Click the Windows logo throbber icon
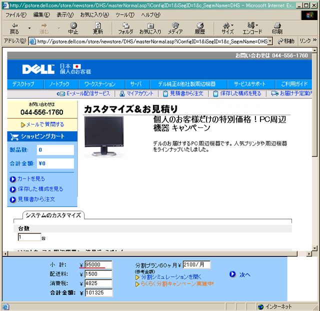Viewport: 320px width, 311px height. point(309,15)
